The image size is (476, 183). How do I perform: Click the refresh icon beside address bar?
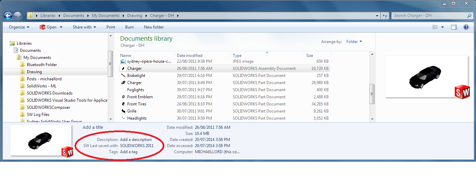[x=385, y=16]
